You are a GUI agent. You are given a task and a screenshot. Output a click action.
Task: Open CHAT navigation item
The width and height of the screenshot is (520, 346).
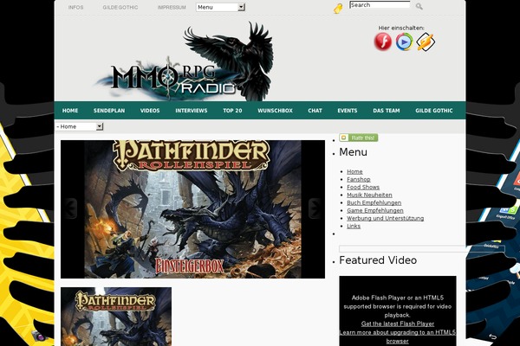(315, 111)
